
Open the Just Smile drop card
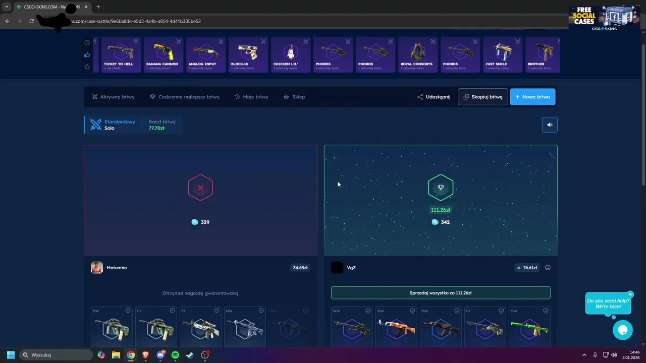(x=503, y=54)
